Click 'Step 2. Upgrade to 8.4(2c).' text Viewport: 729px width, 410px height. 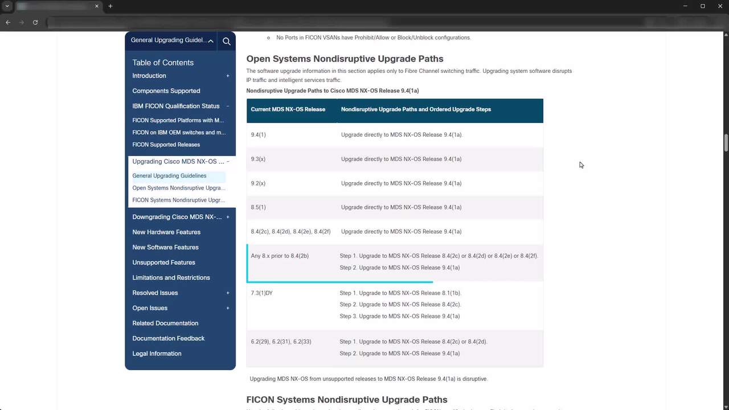400,305
